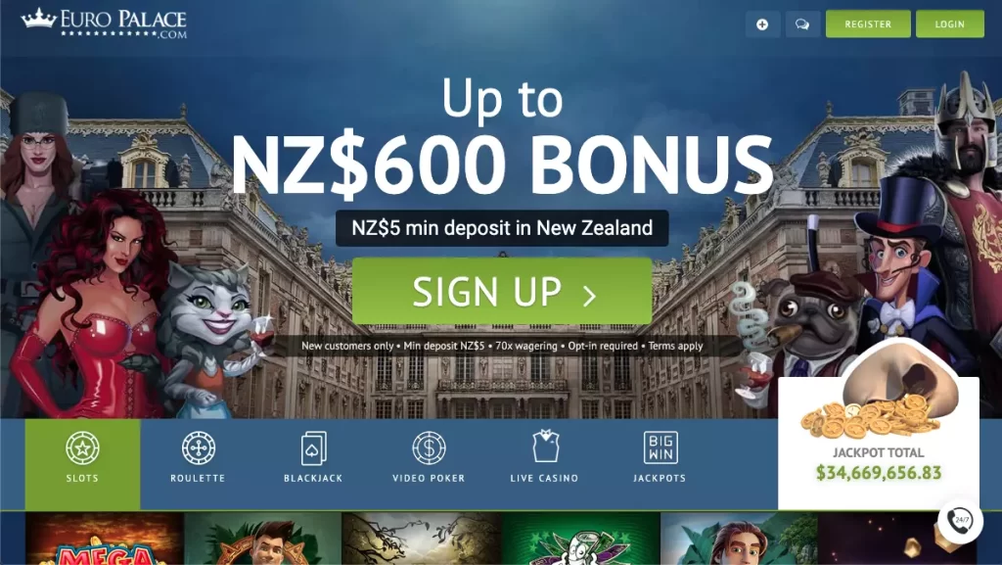This screenshot has width=1002, height=565.
Task: Open the chat bubbles icon
Action: click(802, 24)
